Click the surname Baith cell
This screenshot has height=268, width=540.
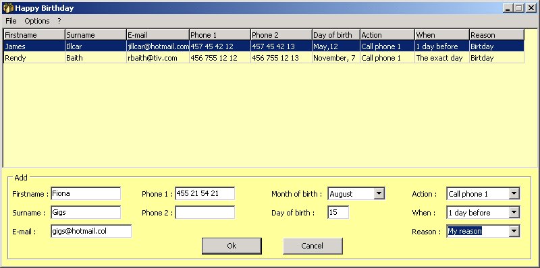(x=95, y=58)
